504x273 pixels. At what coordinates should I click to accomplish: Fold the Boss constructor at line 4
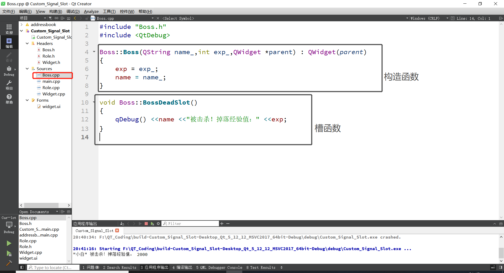click(x=94, y=52)
